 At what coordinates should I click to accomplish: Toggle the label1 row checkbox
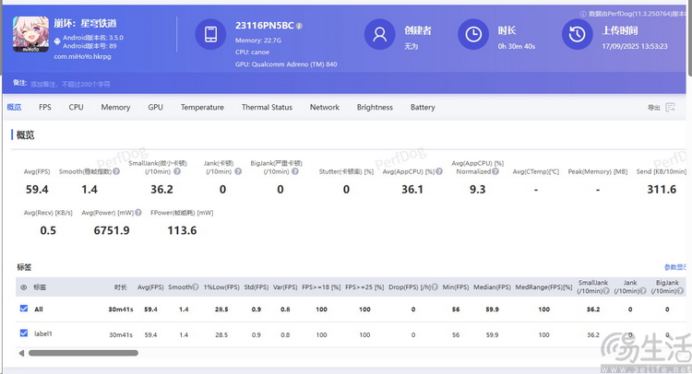[24, 333]
